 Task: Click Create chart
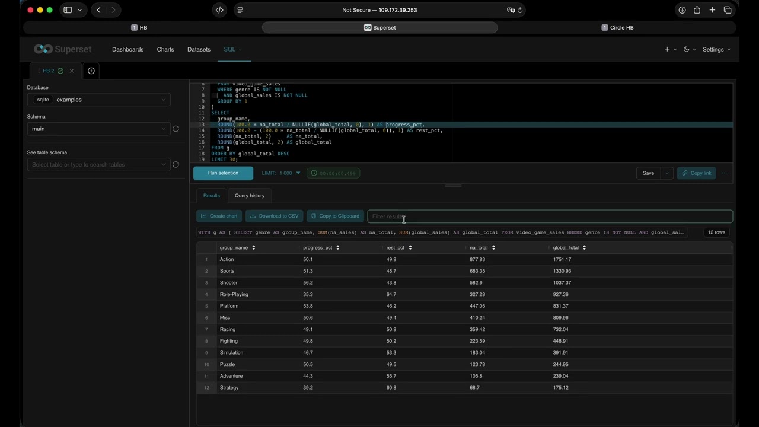219,216
